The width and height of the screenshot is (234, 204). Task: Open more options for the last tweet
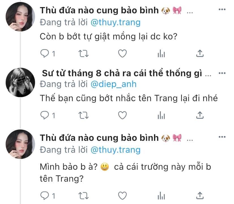[x=222, y=137]
